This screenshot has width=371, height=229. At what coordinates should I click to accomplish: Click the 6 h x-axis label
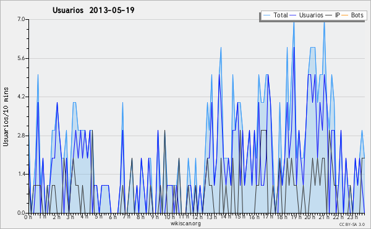[113, 217]
